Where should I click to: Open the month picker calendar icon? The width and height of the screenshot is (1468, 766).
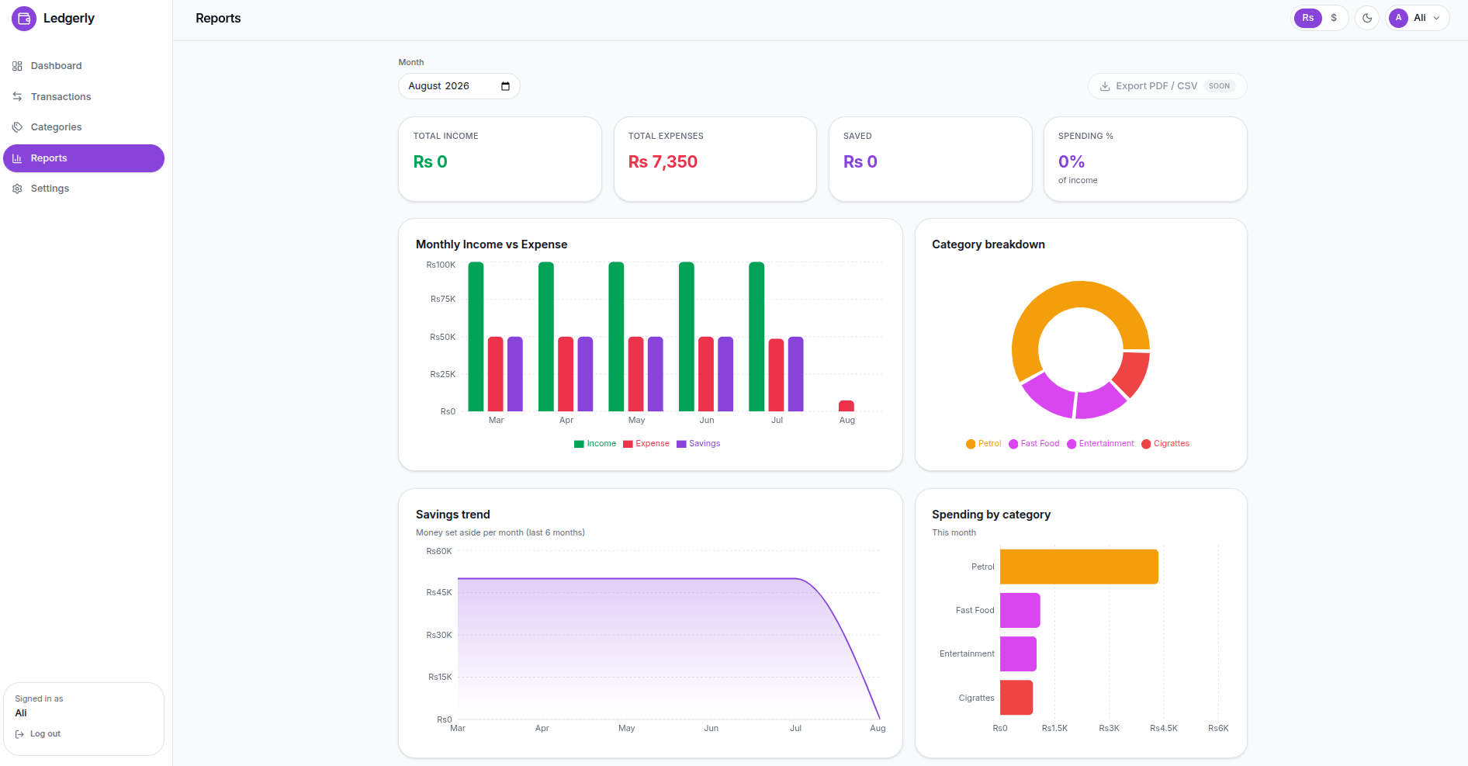click(x=506, y=86)
